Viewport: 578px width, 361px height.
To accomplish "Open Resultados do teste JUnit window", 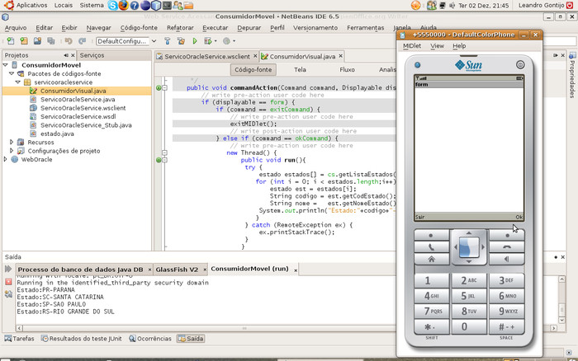I will 82,339.
